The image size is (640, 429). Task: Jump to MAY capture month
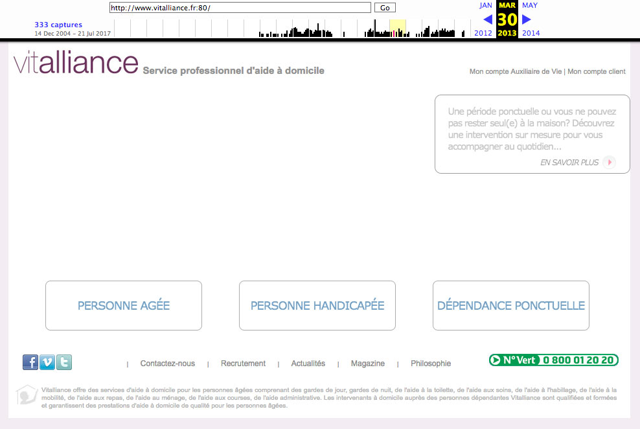(530, 5)
